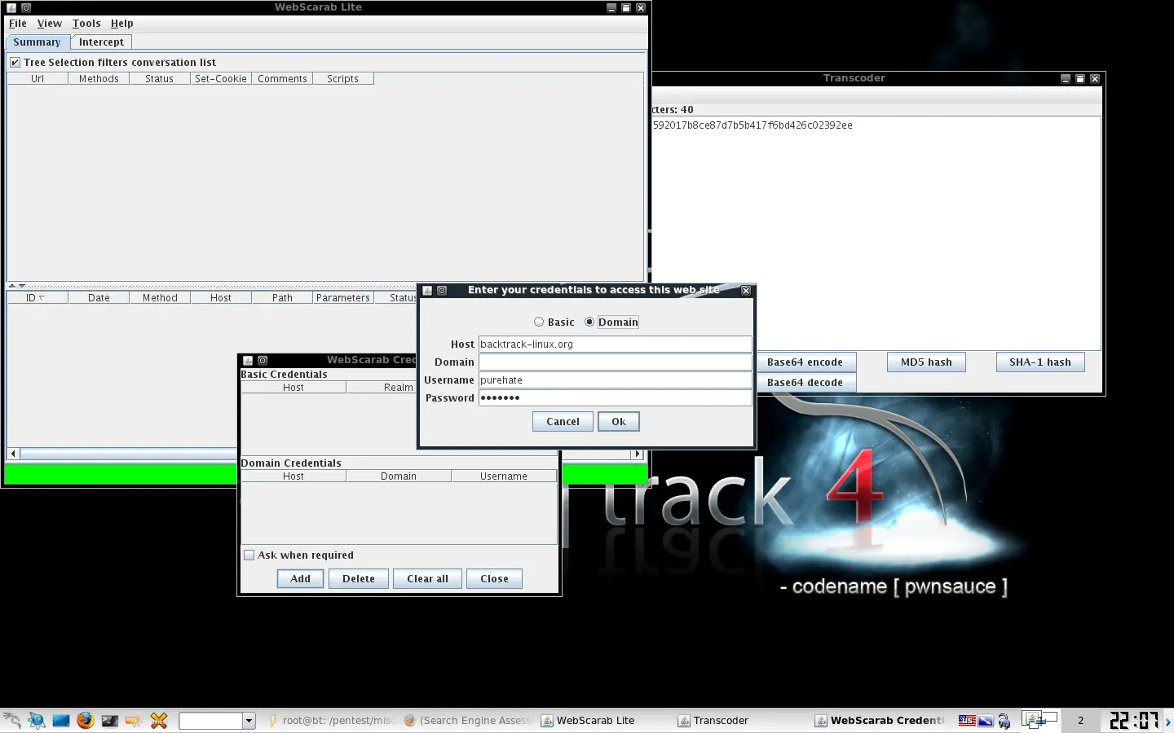Select desktop 2 in the pager
This screenshot has height=733, width=1174.
coord(1080,721)
